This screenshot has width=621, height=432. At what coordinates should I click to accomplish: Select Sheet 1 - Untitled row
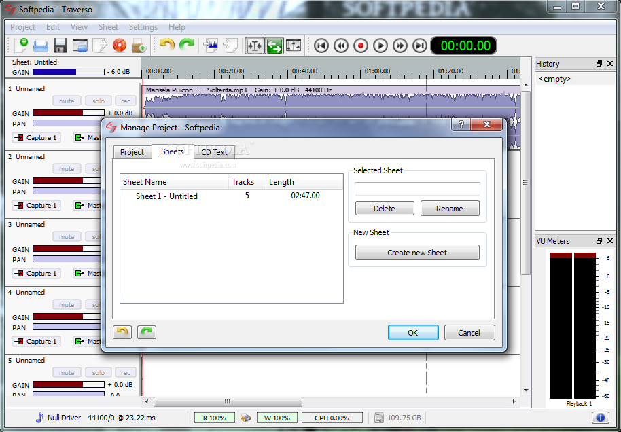[231, 196]
